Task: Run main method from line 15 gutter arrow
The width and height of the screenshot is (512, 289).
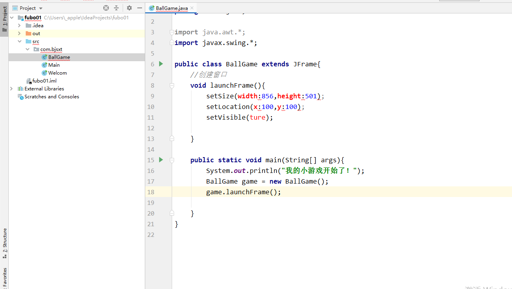Action: point(161,160)
